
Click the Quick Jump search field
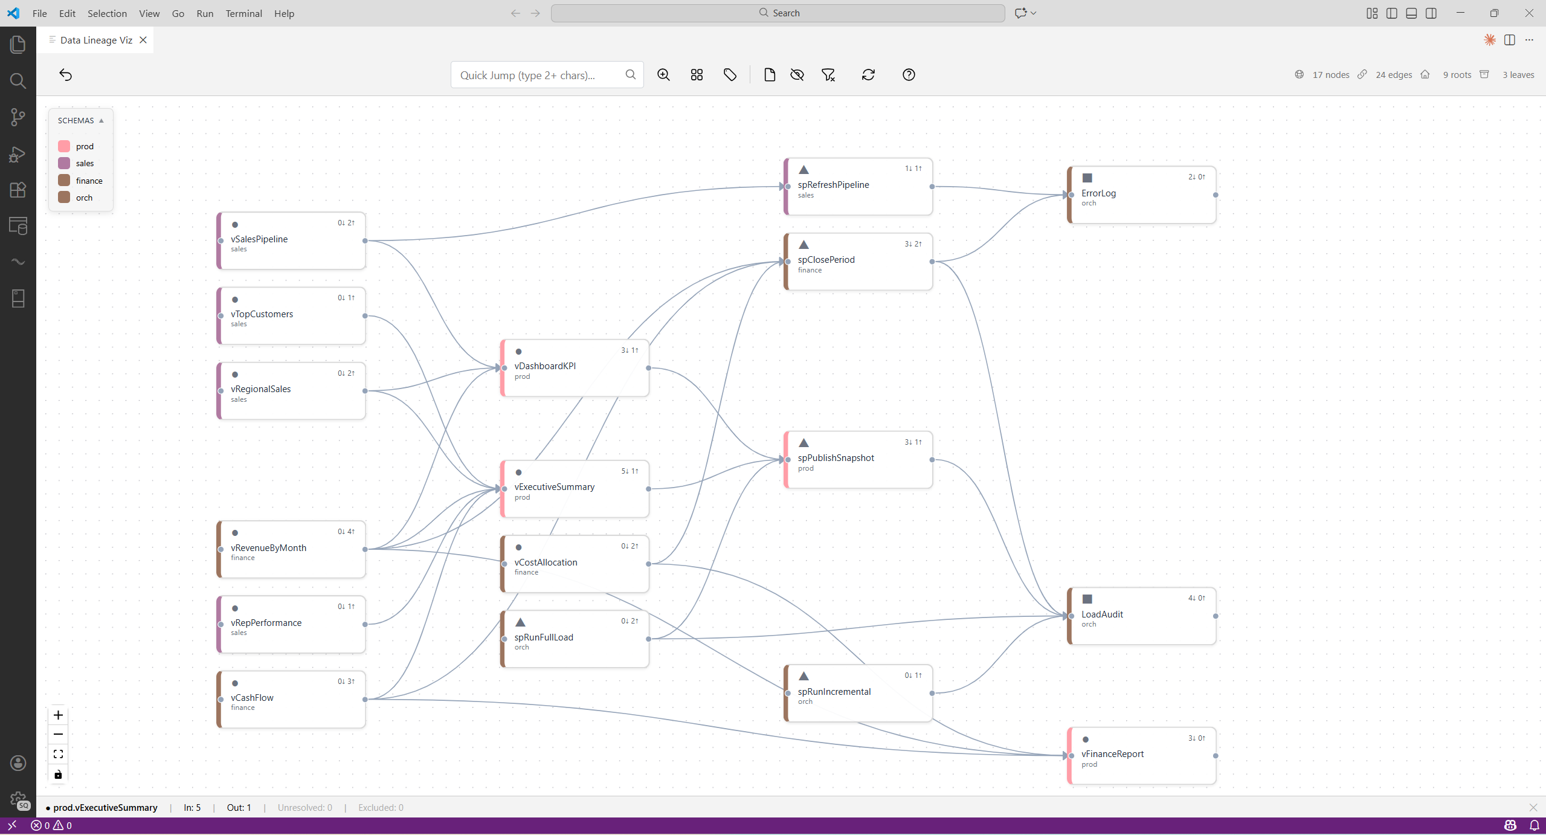coord(547,75)
